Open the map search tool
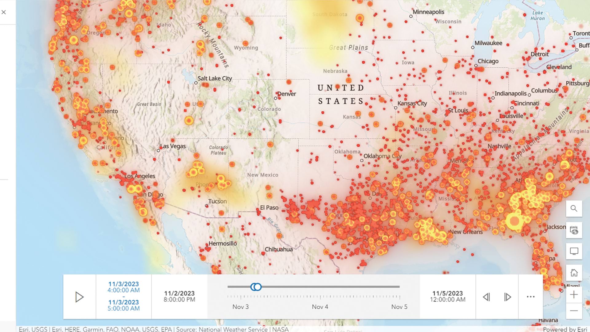This screenshot has width=590, height=332. (574, 208)
